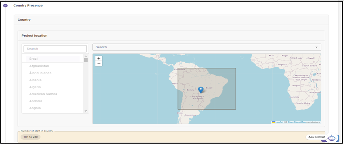Click the country list scrollbar thumb

86,60
